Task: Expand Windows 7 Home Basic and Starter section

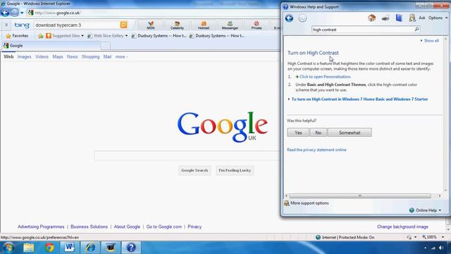Action: click(x=359, y=99)
